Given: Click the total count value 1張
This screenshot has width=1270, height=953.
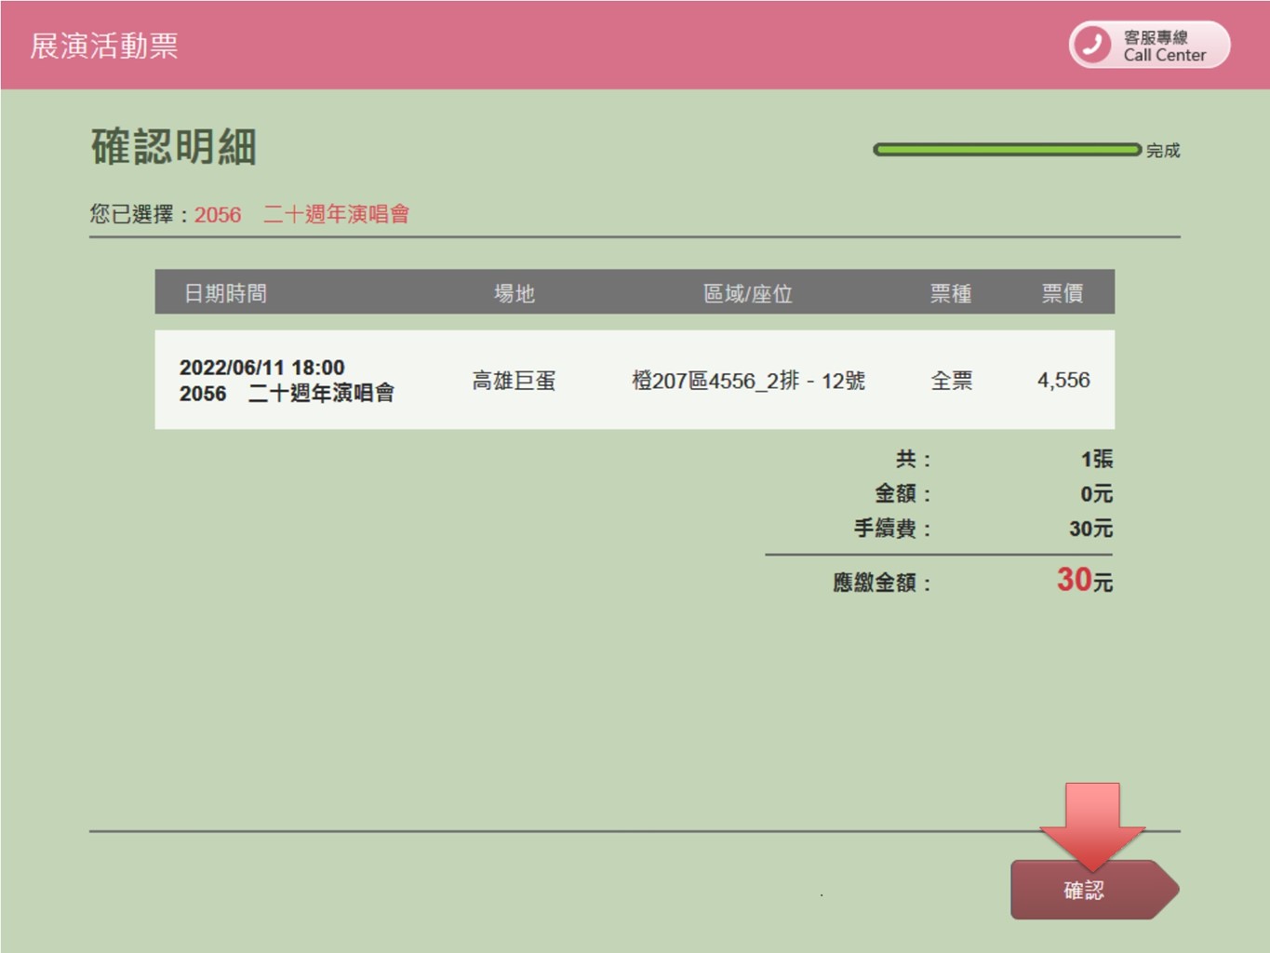Looking at the screenshot, I should pyautogui.click(x=1097, y=459).
